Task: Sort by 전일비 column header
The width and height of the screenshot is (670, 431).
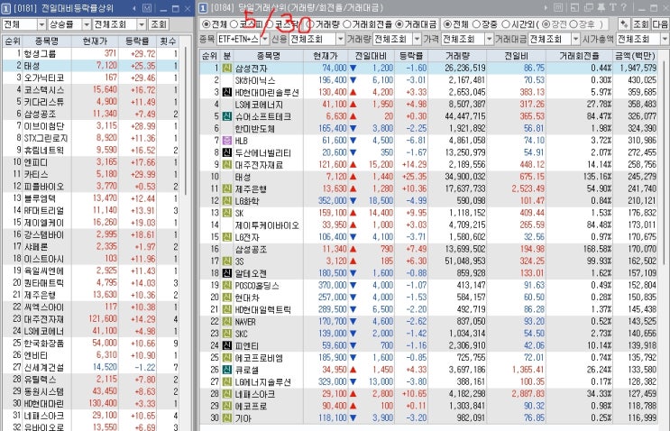Action: click(x=516, y=56)
